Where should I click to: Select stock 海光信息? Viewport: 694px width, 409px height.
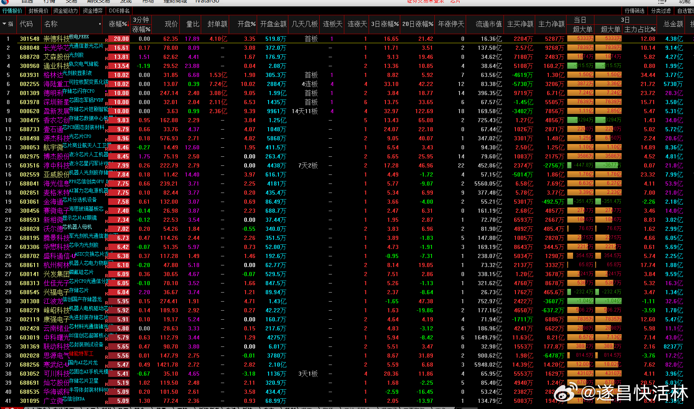pyautogui.click(x=56, y=184)
